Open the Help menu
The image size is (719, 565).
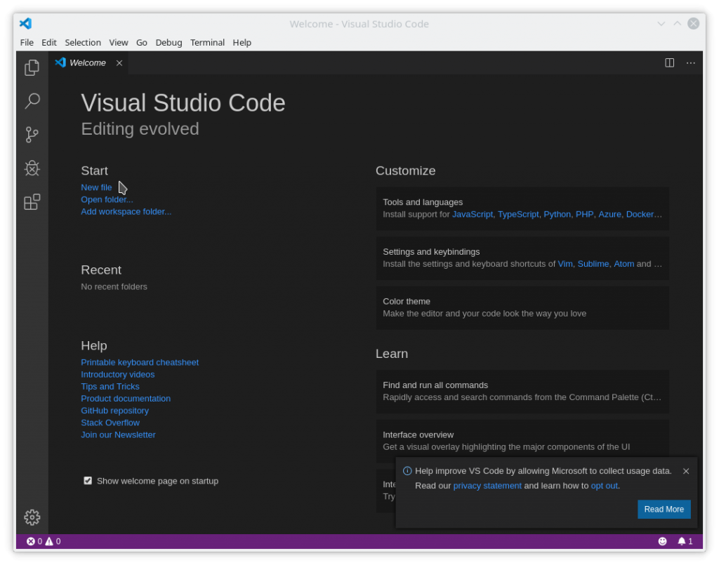[x=242, y=42]
